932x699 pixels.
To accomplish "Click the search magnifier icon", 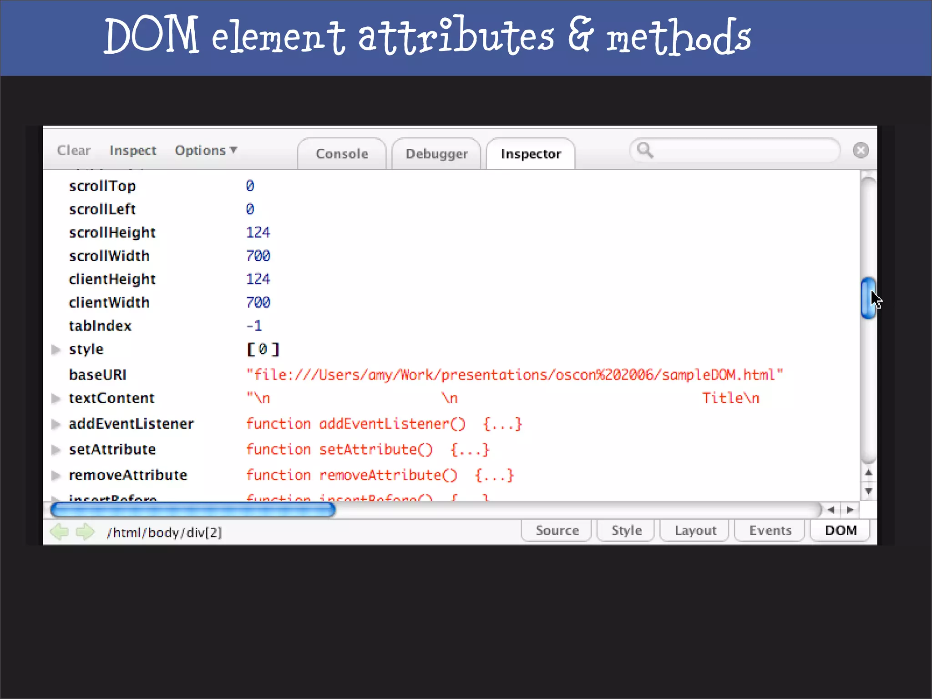I will pyautogui.click(x=645, y=150).
